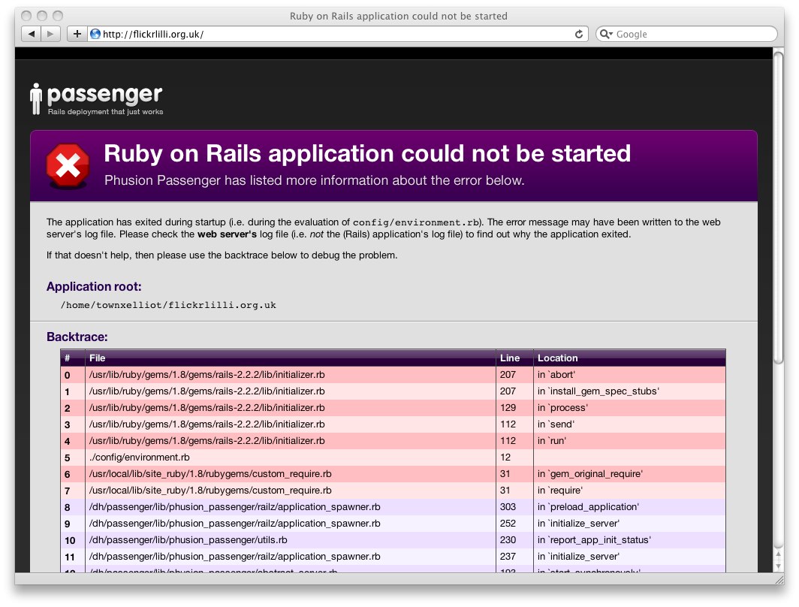Click the initializer.rb file path in row 0
Viewport: 799px width, 607px height.
(207, 375)
